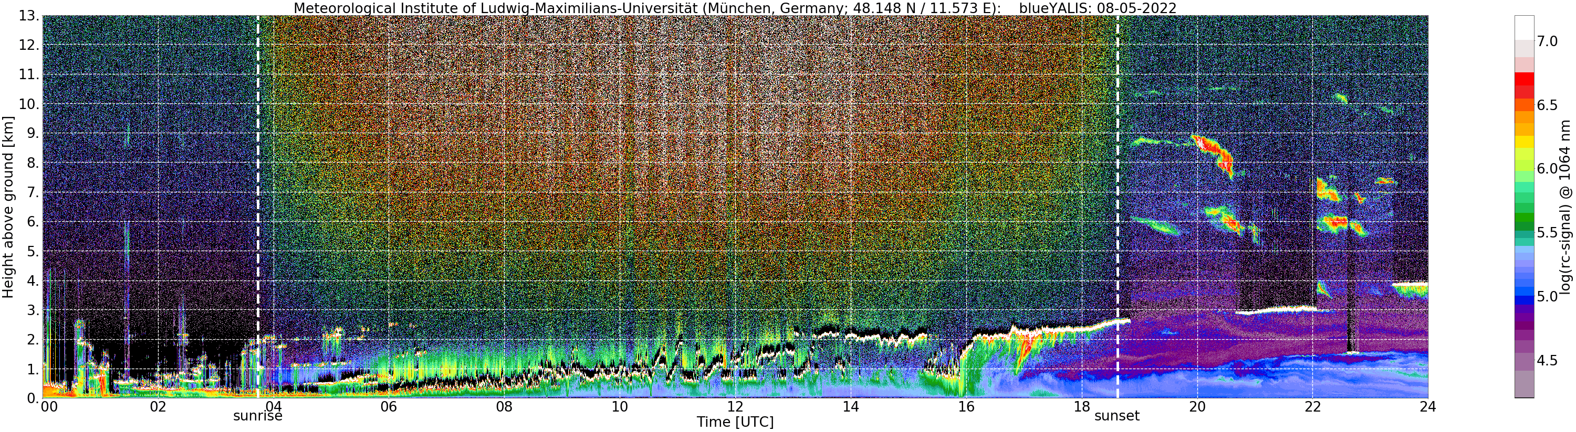Click the height axis tick label 1.
Screen dimensions: 1576x432
click(x=32, y=370)
